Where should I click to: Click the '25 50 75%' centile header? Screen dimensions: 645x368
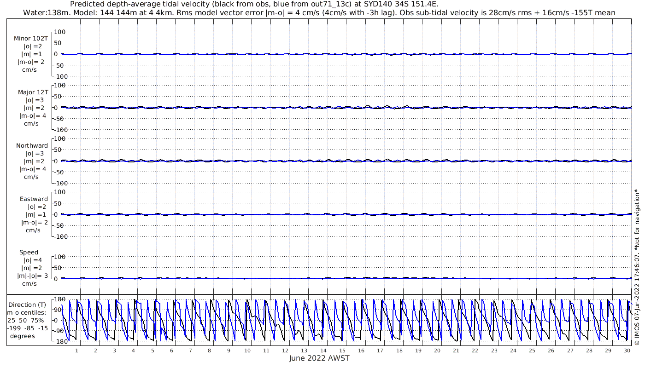tap(25, 320)
